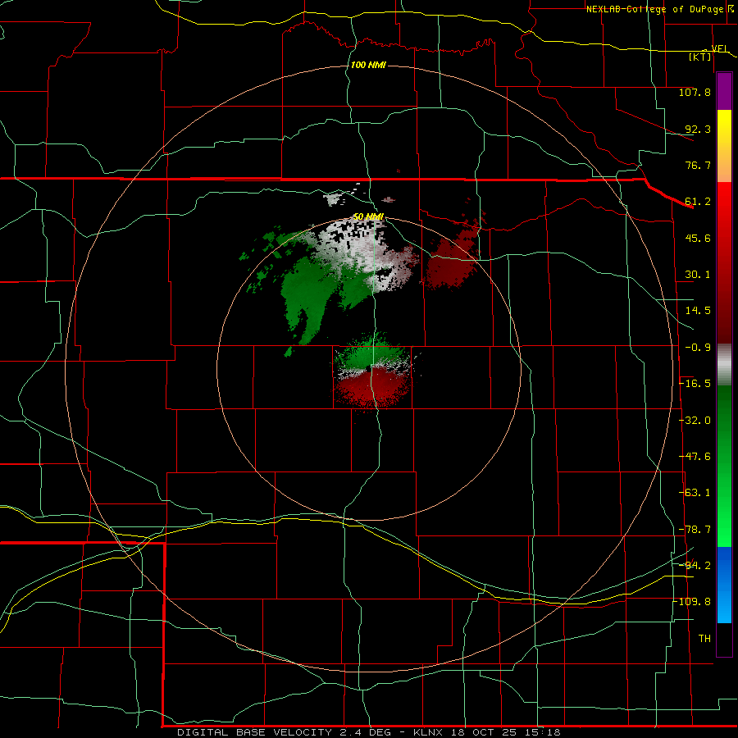Click the blue segment of the color bar
738x738 pixels.
[724, 585]
